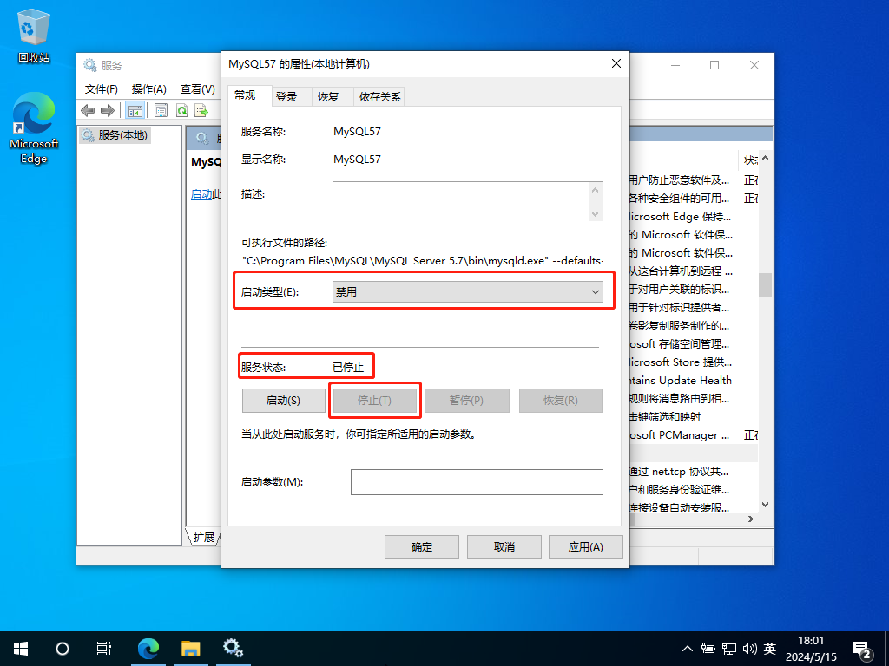
Task: Click the services list horizontal scroll right arrow
Action: pos(751,519)
